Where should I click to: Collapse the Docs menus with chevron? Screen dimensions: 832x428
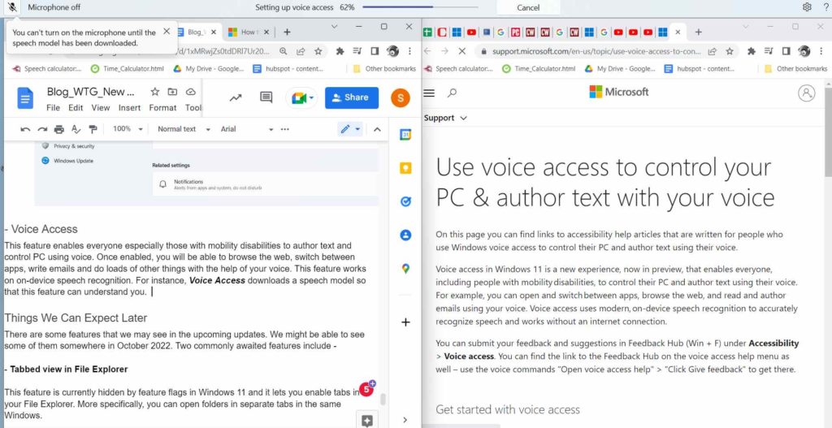[377, 129]
